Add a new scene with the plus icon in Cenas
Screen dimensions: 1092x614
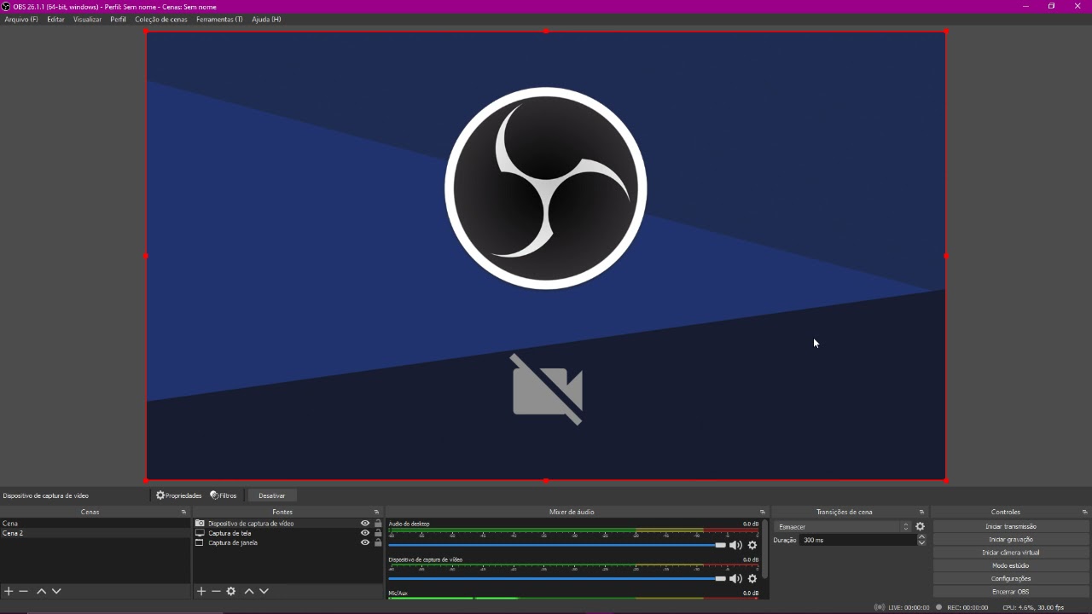(x=9, y=591)
